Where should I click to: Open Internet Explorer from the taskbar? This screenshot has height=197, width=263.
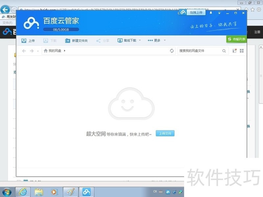click(23, 192)
